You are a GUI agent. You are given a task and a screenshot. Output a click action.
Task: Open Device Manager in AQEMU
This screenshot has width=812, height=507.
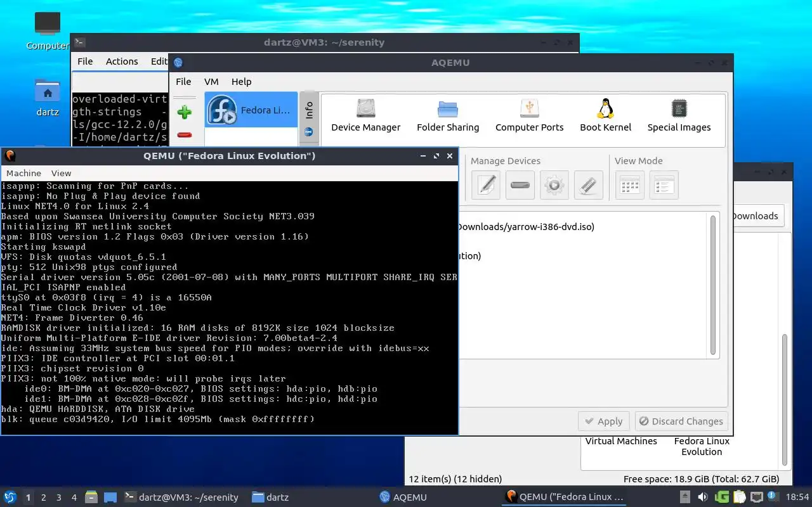(x=365, y=115)
